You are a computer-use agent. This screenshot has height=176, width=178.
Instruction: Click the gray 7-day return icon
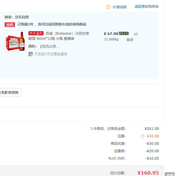(x=30, y=54)
